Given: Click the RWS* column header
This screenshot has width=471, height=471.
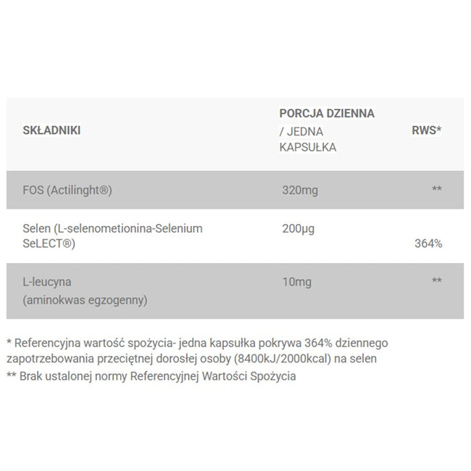Looking at the screenshot, I should pos(426,130).
